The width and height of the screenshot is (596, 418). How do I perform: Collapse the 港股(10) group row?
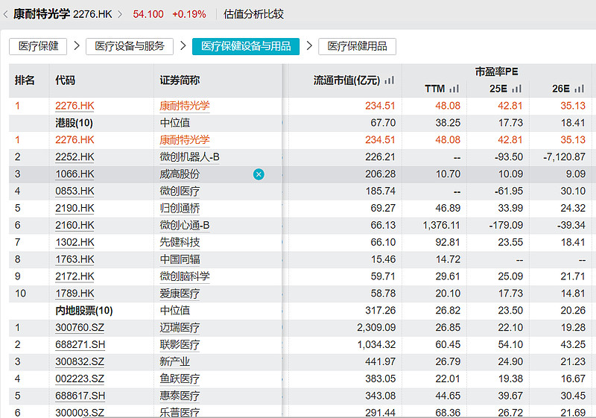[x=74, y=123]
